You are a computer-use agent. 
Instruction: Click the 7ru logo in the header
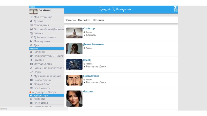176,9
